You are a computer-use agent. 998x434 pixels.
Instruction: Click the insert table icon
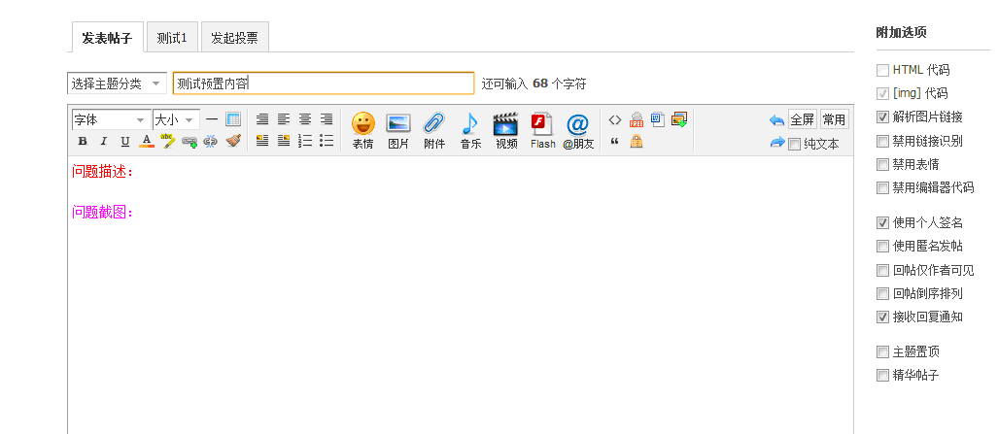(x=233, y=119)
